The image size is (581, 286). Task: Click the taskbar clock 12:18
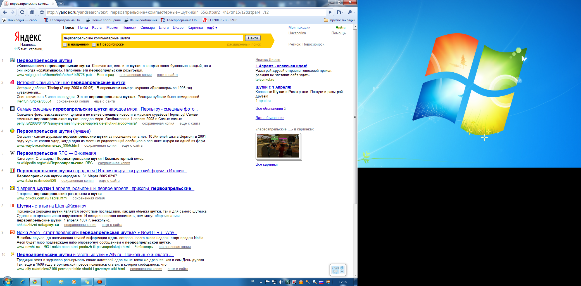343,282
